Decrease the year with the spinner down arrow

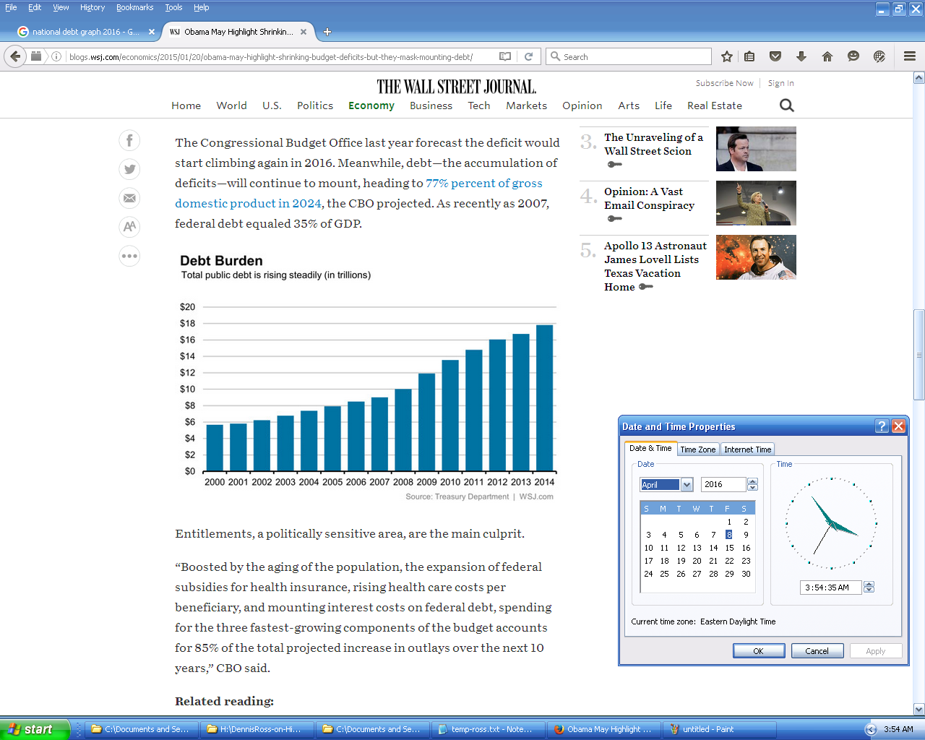[752, 488]
